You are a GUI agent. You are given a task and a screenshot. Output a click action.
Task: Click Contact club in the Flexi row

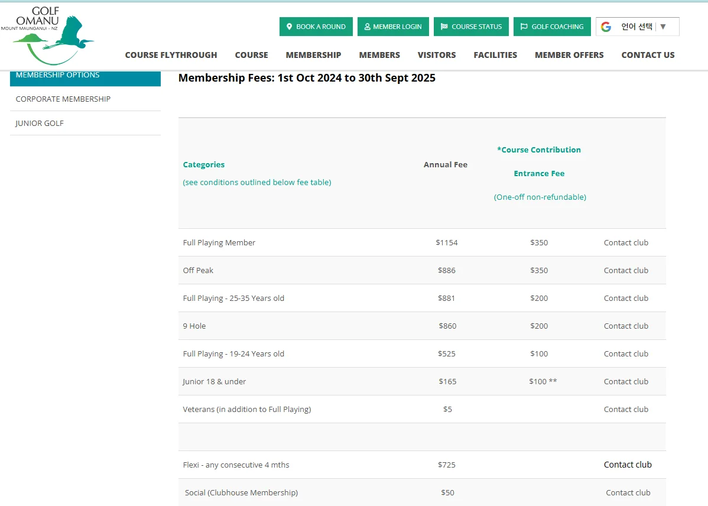coord(628,465)
